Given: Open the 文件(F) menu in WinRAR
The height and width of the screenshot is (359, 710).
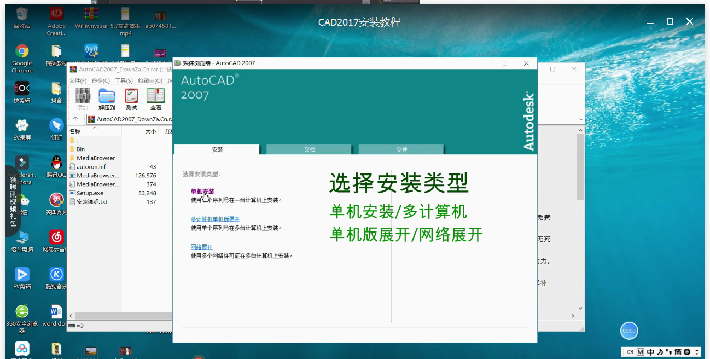Looking at the screenshot, I should pyautogui.click(x=78, y=80).
